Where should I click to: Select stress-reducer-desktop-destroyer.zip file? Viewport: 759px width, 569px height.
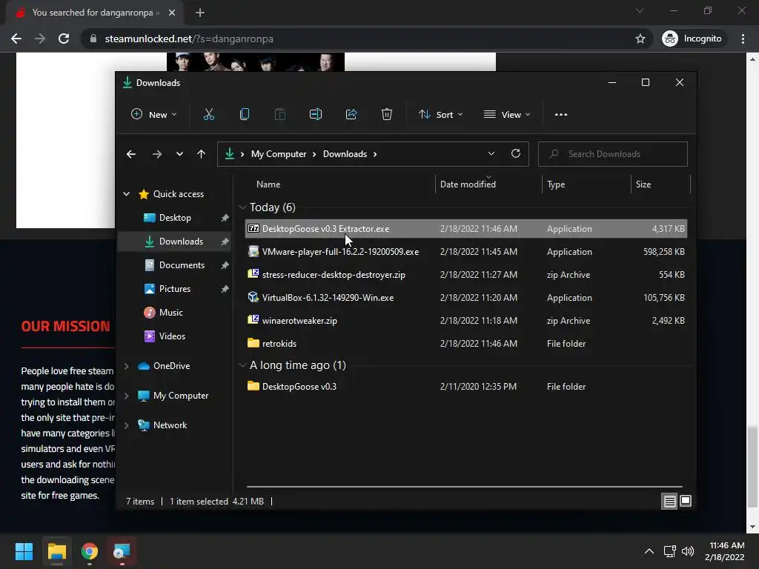(465, 275)
